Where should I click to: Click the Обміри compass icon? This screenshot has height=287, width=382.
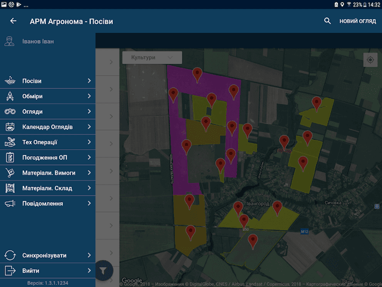click(x=10, y=96)
